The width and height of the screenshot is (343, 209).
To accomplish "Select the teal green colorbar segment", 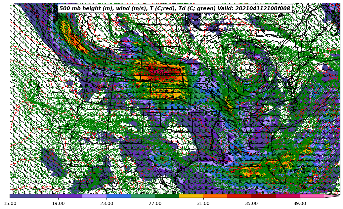I will click(x=143, y=196).
